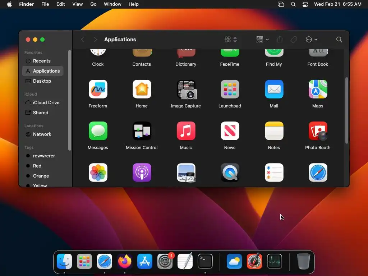Select the Red tag in sidebar

[43, 166]
